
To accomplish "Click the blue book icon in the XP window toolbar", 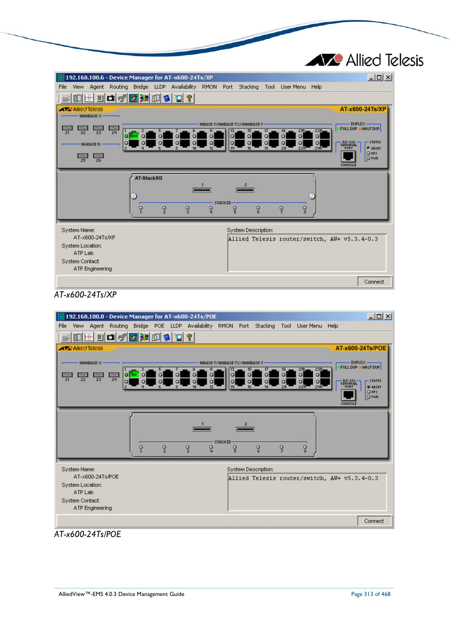I will coord(167,98).
